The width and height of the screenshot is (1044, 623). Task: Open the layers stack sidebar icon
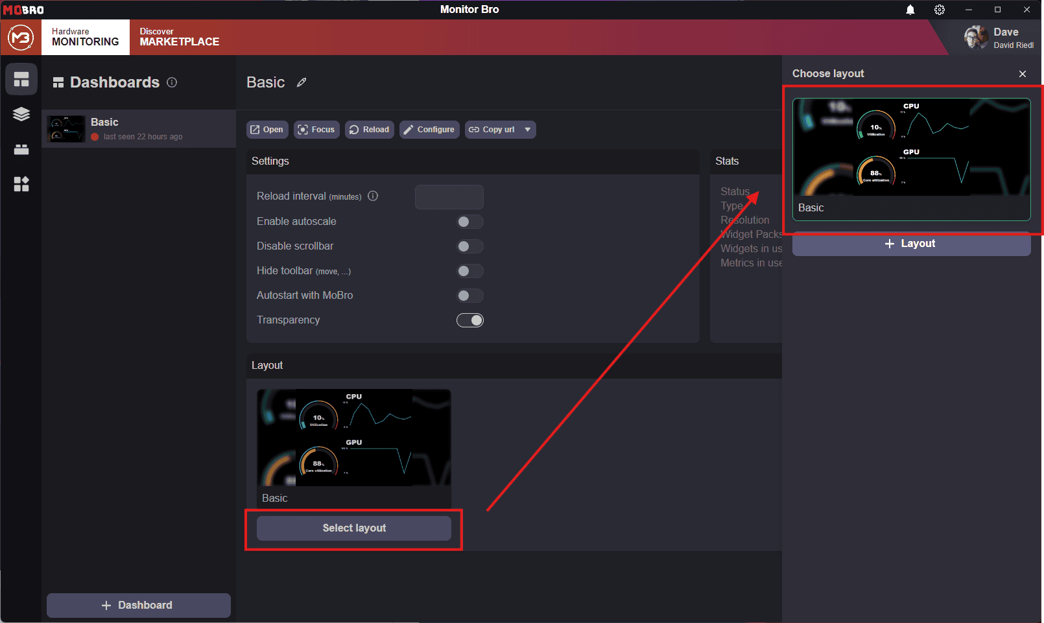[x=21, y=114]
